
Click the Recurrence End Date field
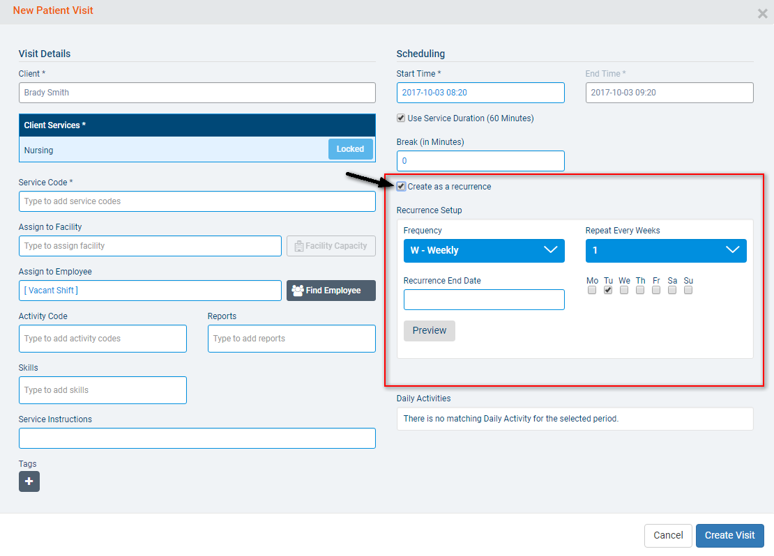click(x=484, y=300)
